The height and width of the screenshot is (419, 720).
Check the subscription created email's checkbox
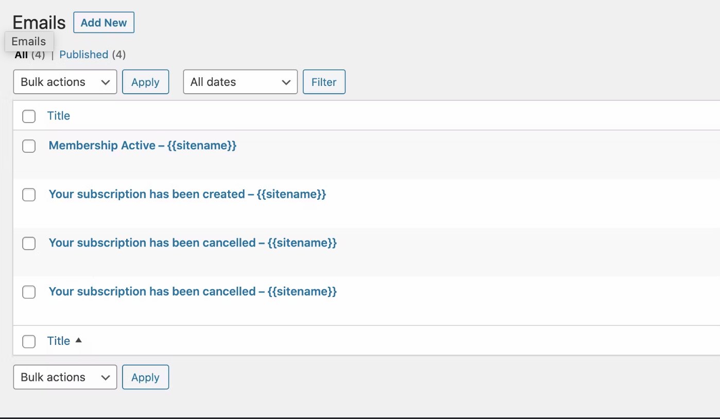(29, 195)
